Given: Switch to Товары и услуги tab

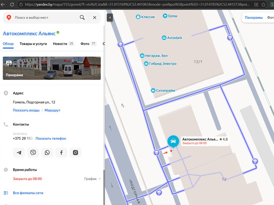Looking at the screenshot, I should pos(33,44).
